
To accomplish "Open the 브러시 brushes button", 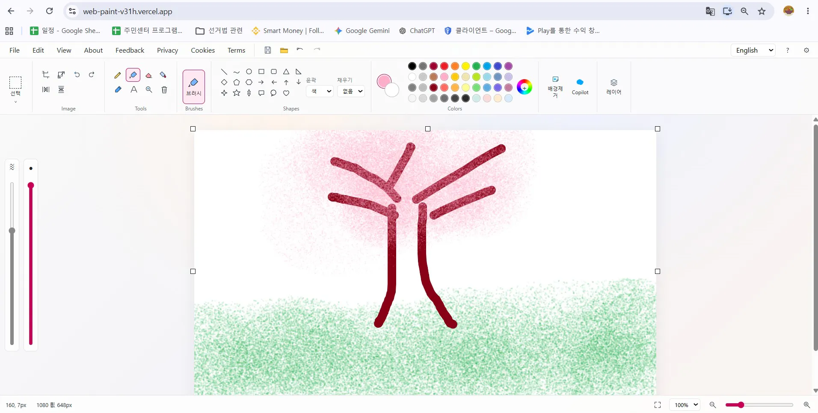I will (194, 87).
